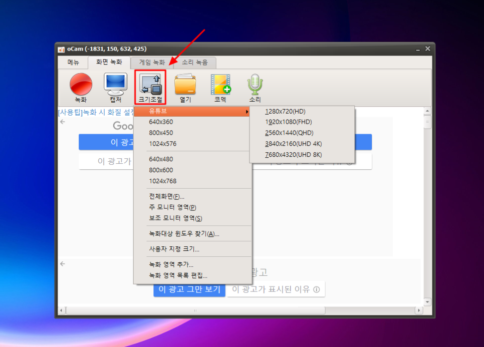Select 1920x1080(FHD) in YouTube submenu
This screenshot has width=484, height=347.
(302, 122)
